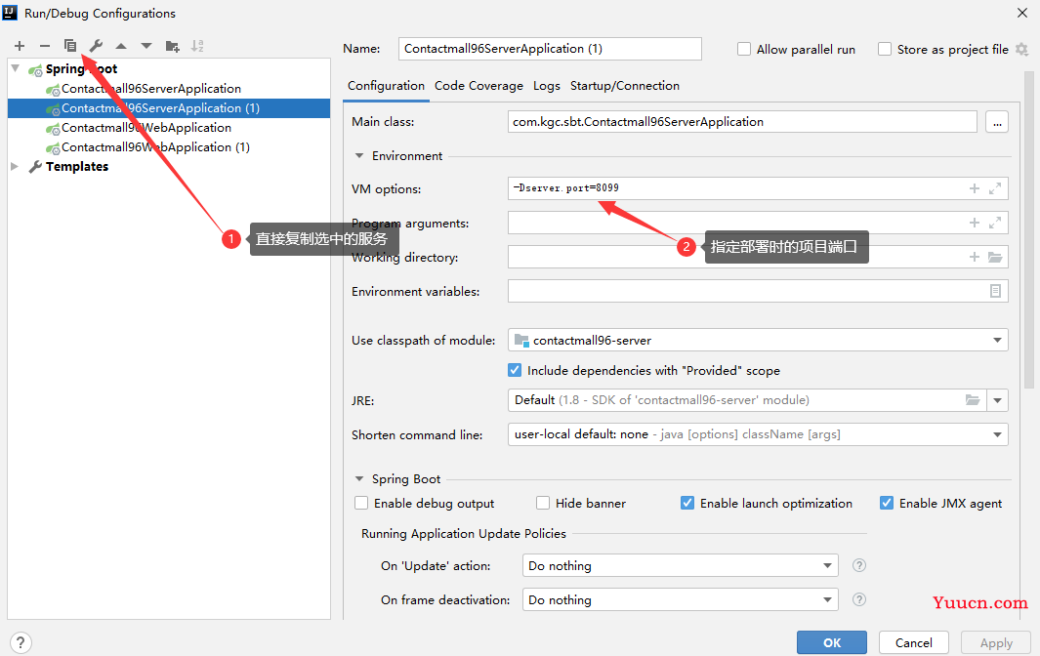The width and height of the screenshot is (1040, 656).
Task: Browse for JRE folder
Action: pyautogui.click(x=973, y=400)
